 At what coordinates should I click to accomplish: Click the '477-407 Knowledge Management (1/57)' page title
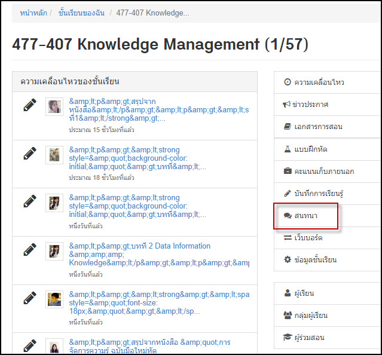click(x=160, y=44)
